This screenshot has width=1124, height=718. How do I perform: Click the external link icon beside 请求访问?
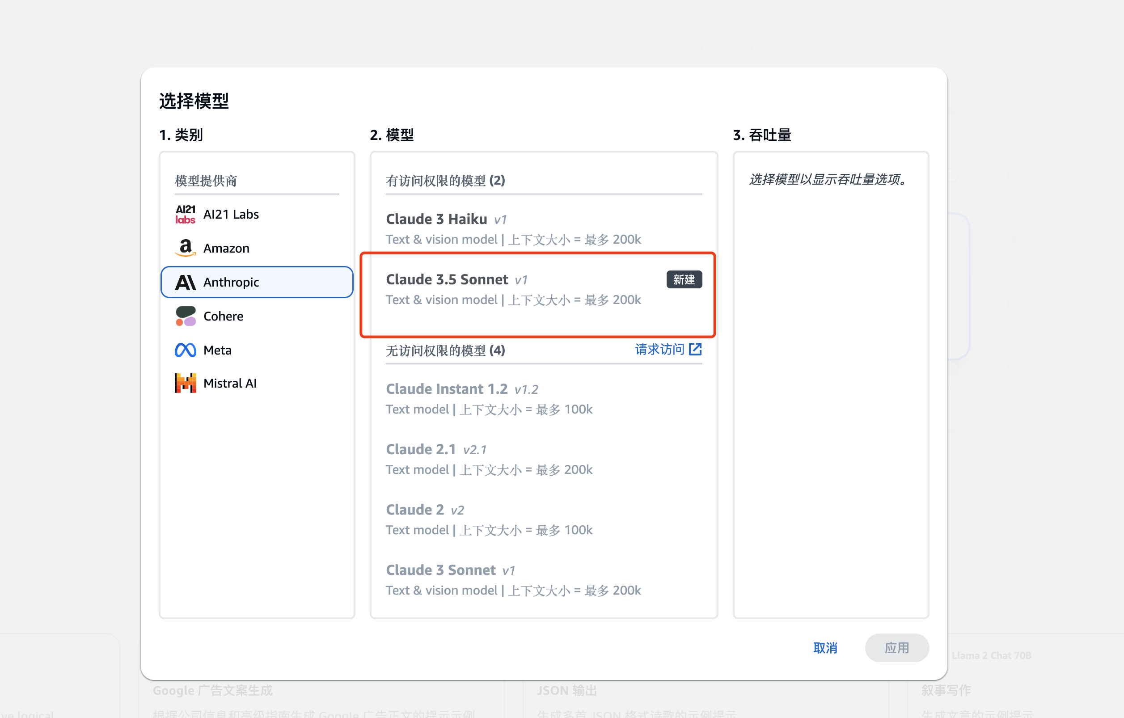coord(695,349)
